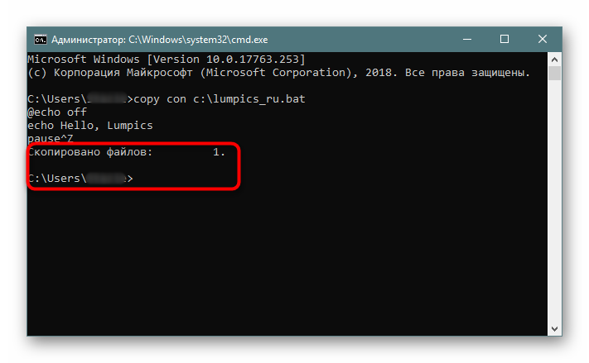Click the scrollbar up arrow
589x363 pixels.
point(554,60)
